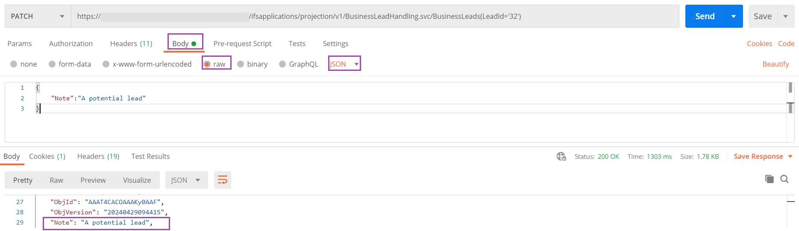Screen dimensions: 799x231
Task: Open the Save button's dropdown arrow
Action: click(786, 16)
